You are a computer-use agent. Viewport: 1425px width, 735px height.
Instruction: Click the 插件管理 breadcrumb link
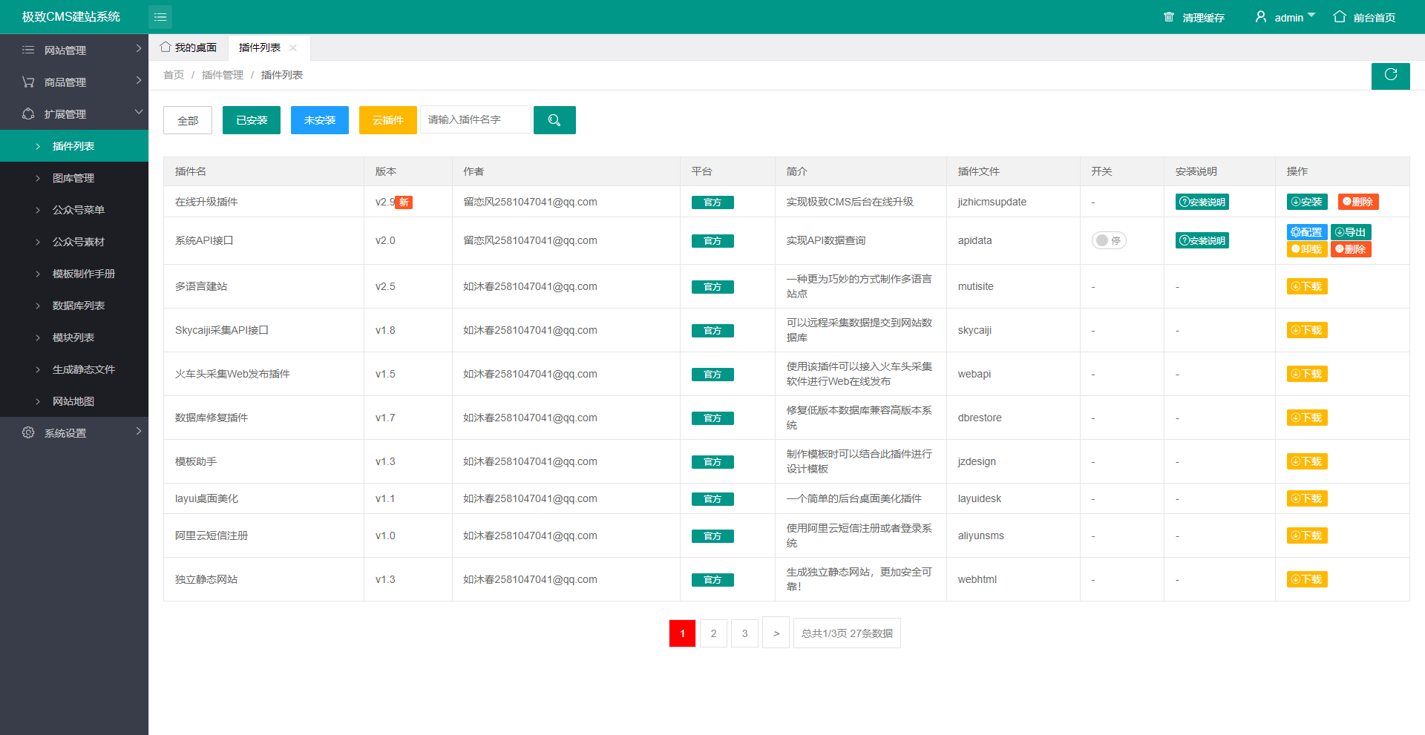223,75
